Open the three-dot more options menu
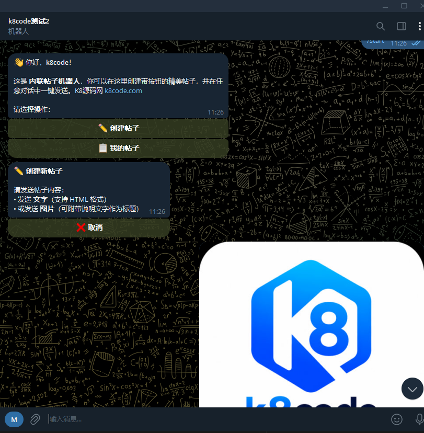The image size is (424, 433). tap(420, 26)
